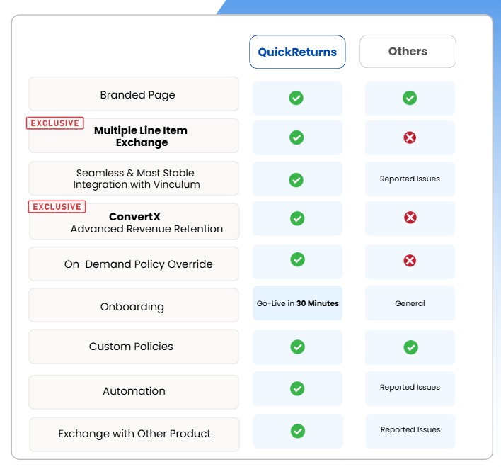Click the Onboarding feature label
Screen dimensions: 501x467
(x=134, y=307)
